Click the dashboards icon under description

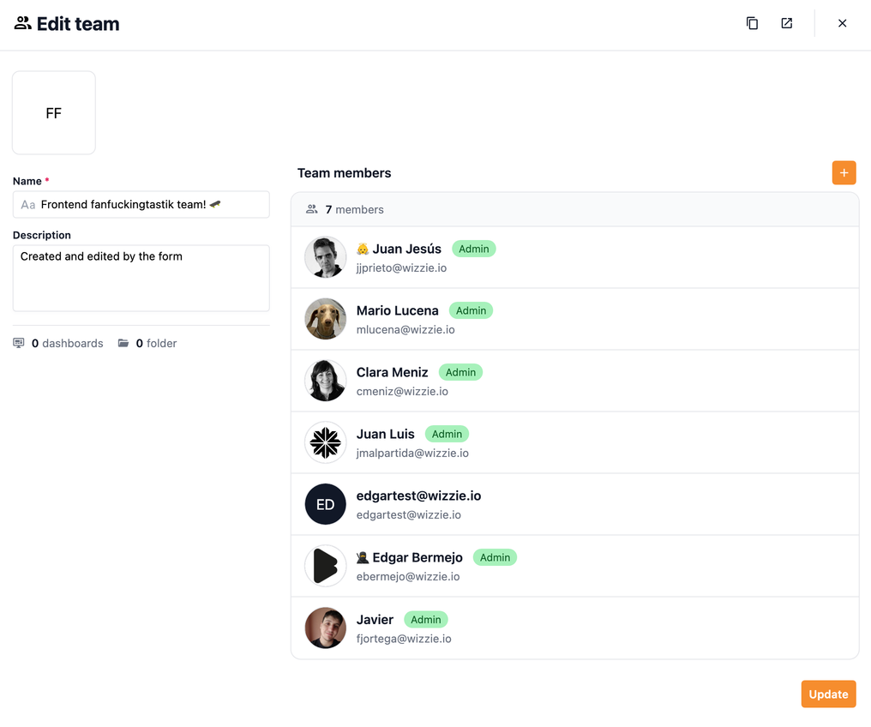click(x=19, y=343)
